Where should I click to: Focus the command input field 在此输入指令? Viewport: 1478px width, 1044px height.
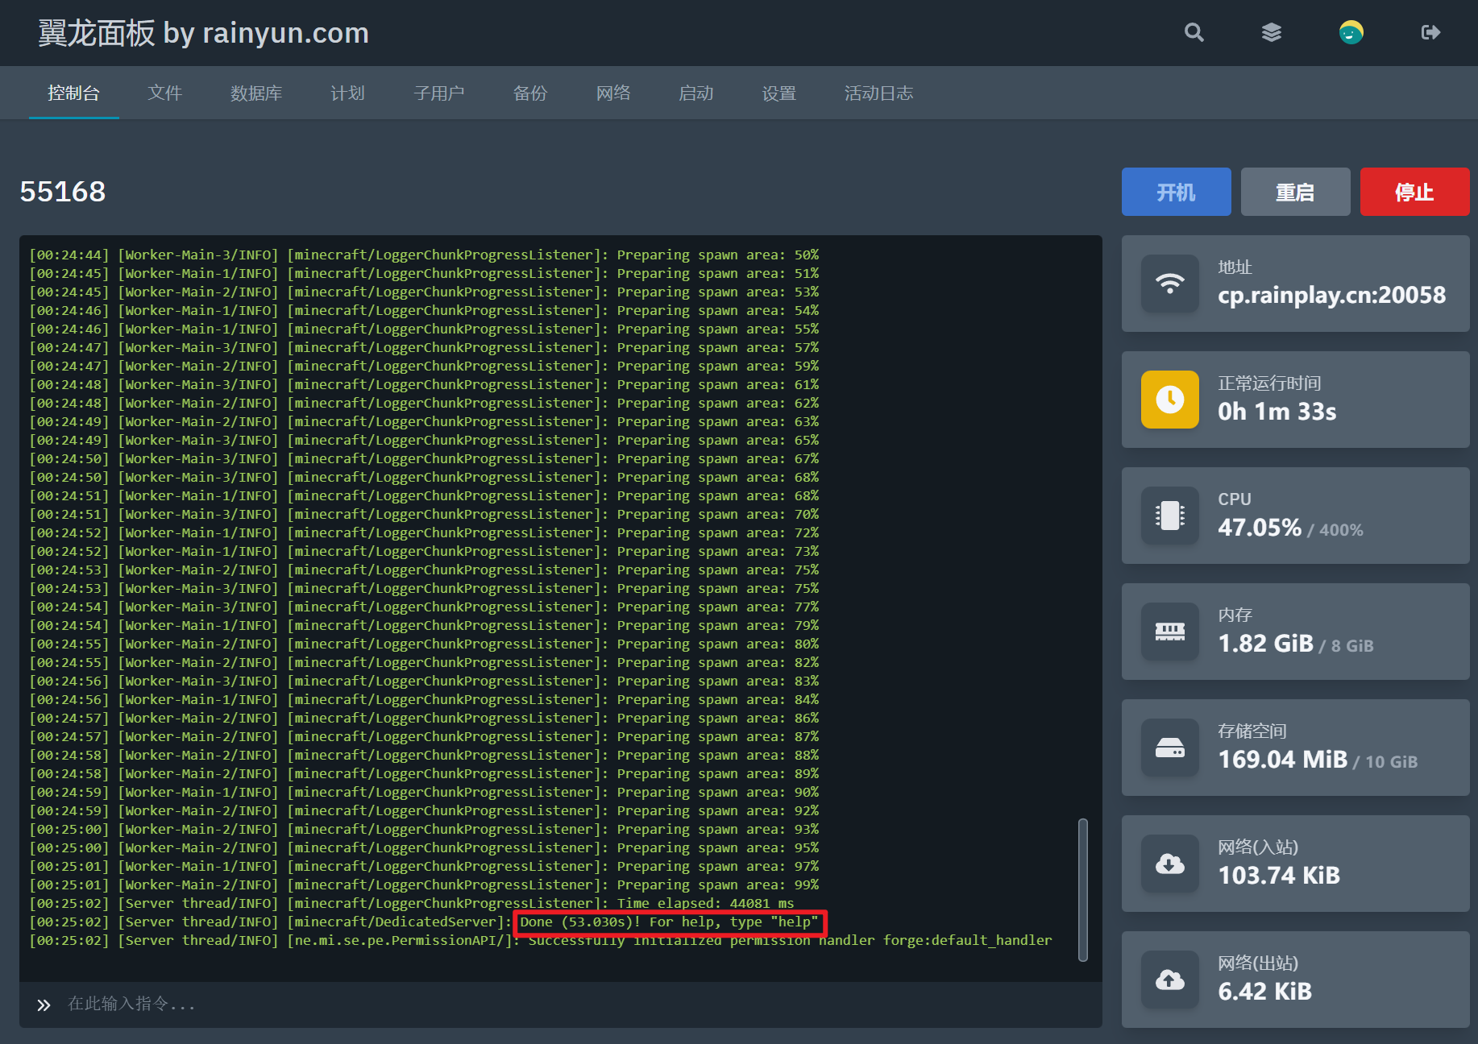pyautogui.click(x=561, y=1004)
